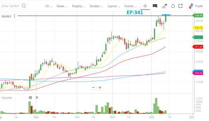Open the Studies dropdown menu

(x=96, y=6)
